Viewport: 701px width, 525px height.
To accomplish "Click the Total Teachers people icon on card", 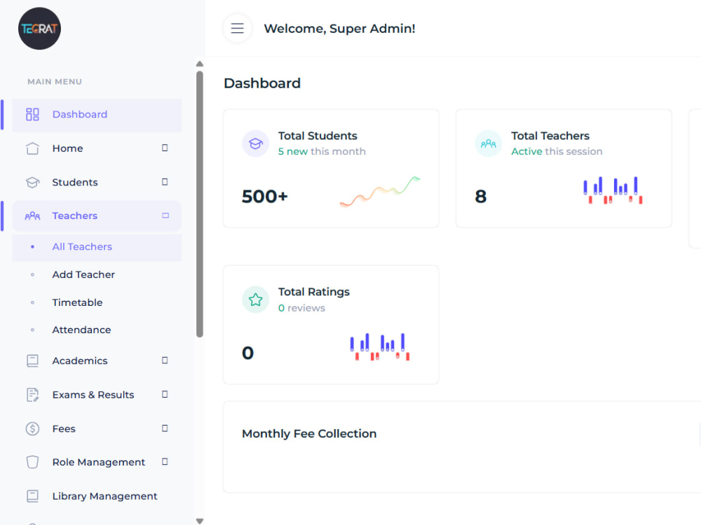I will [488, 143].
